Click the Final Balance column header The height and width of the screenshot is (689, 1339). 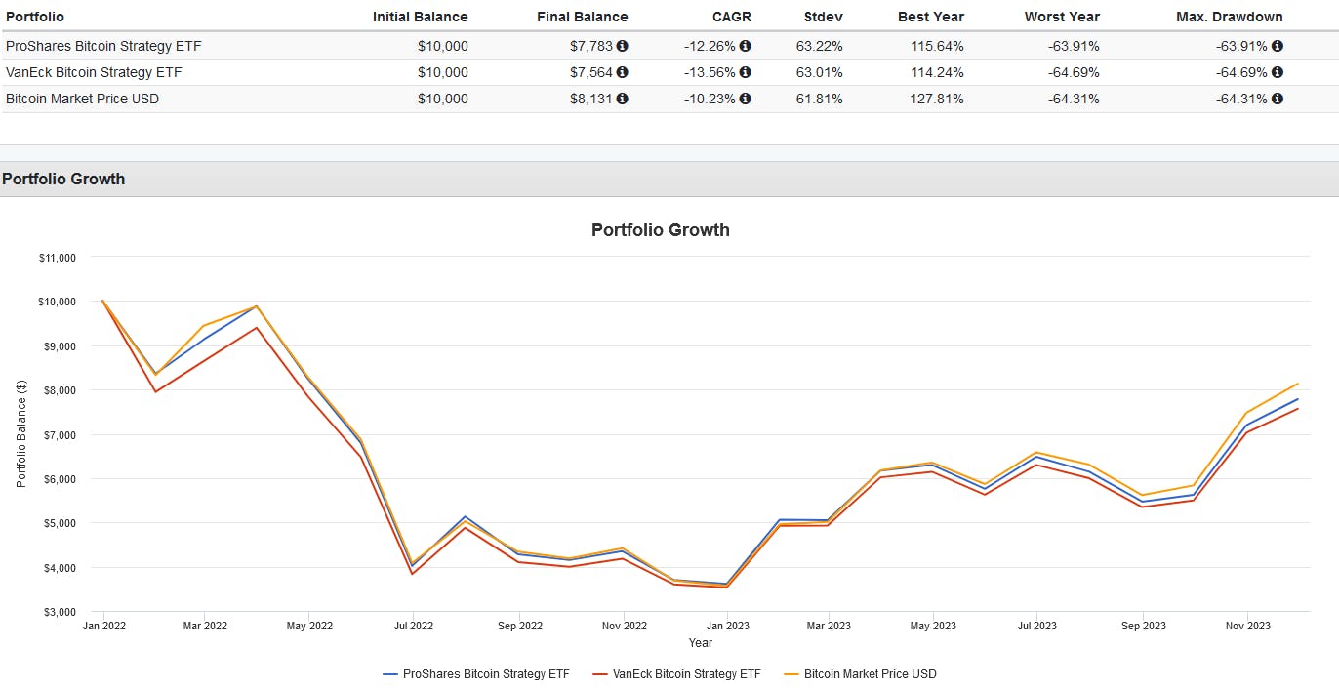click(x=583, y=17)
